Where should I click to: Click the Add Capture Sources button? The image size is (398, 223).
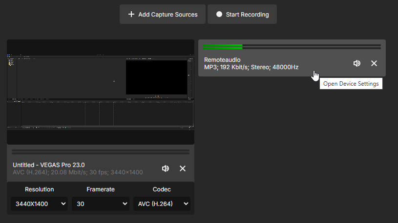163,15
